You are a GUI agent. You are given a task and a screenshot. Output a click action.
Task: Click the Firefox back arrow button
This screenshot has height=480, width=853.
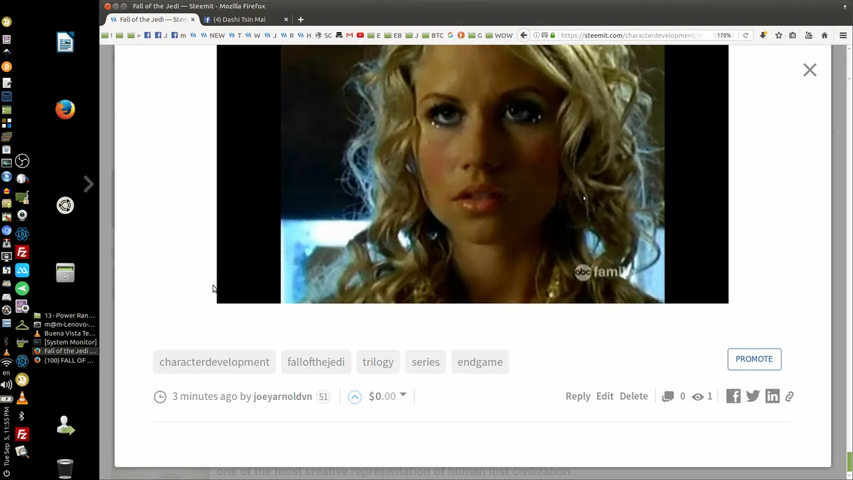point(524,35)
